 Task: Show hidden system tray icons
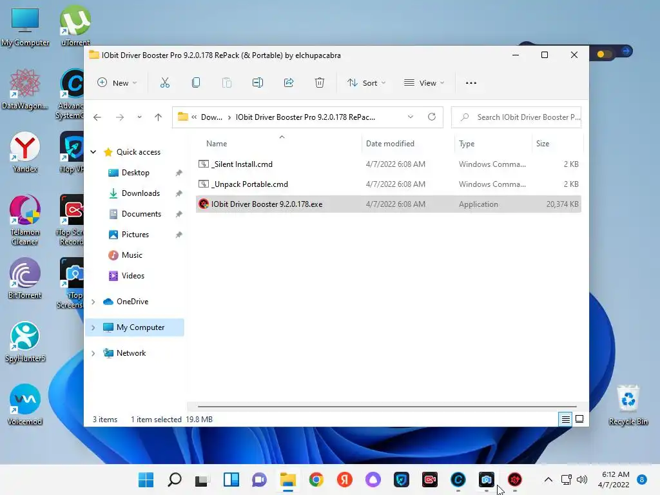point(548,480)
